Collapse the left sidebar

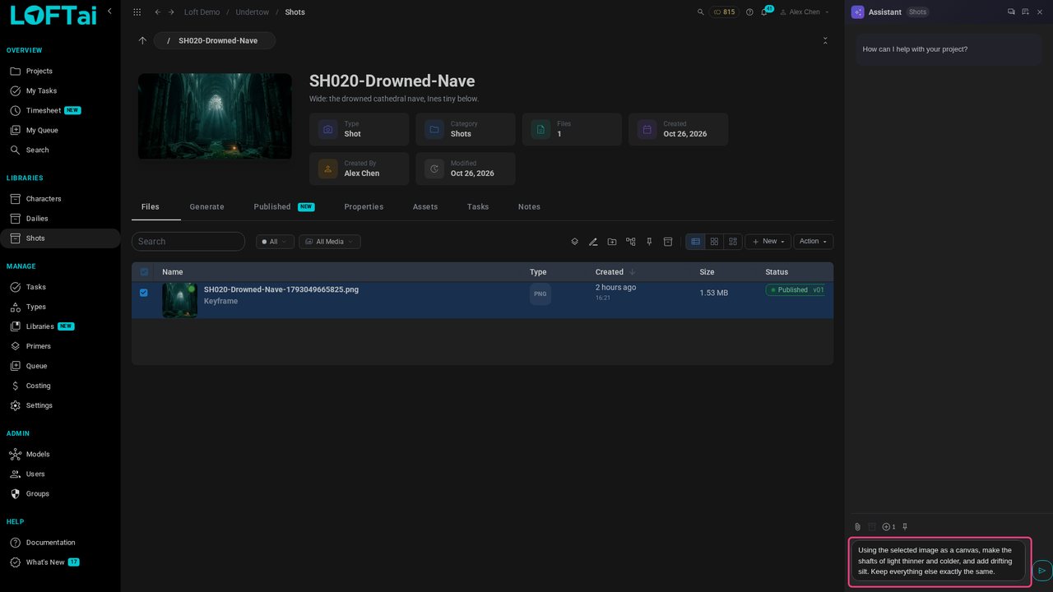coord(109,12)
